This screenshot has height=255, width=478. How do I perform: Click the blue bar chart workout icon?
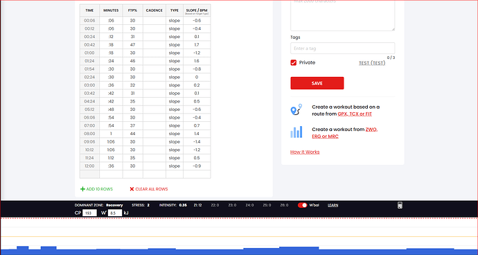pos(296,132)
